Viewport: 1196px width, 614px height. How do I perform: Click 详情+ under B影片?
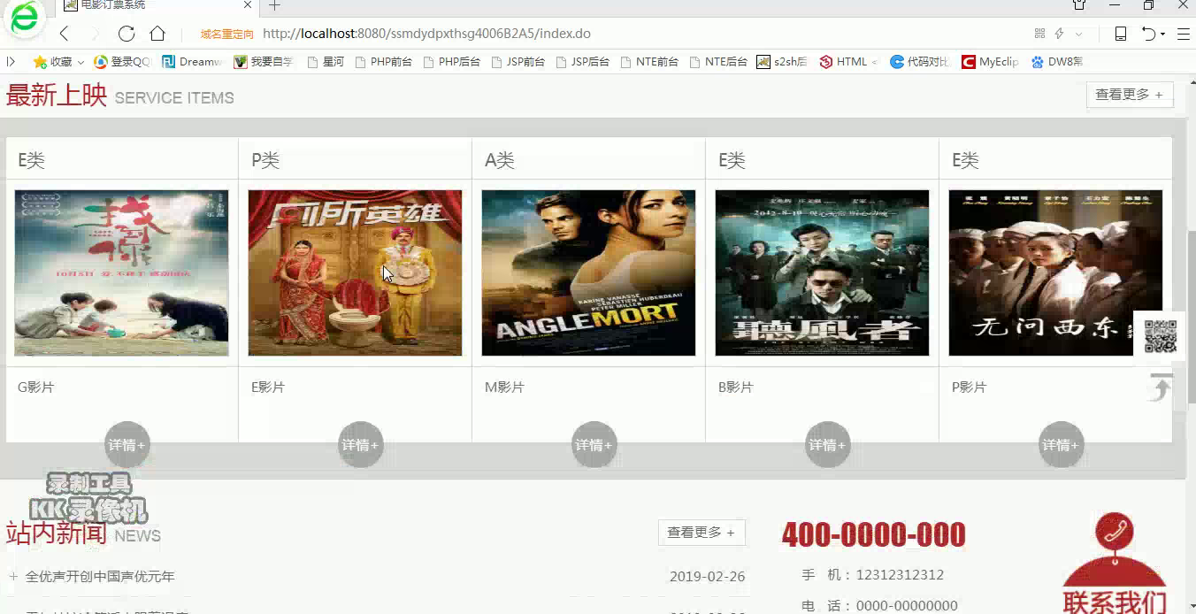click(x=828, y=444)
